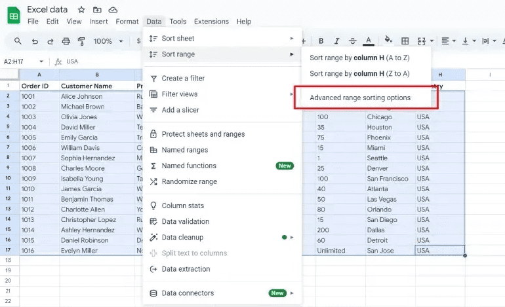
Task: Click the undo arrow icon
Action: 34,41
